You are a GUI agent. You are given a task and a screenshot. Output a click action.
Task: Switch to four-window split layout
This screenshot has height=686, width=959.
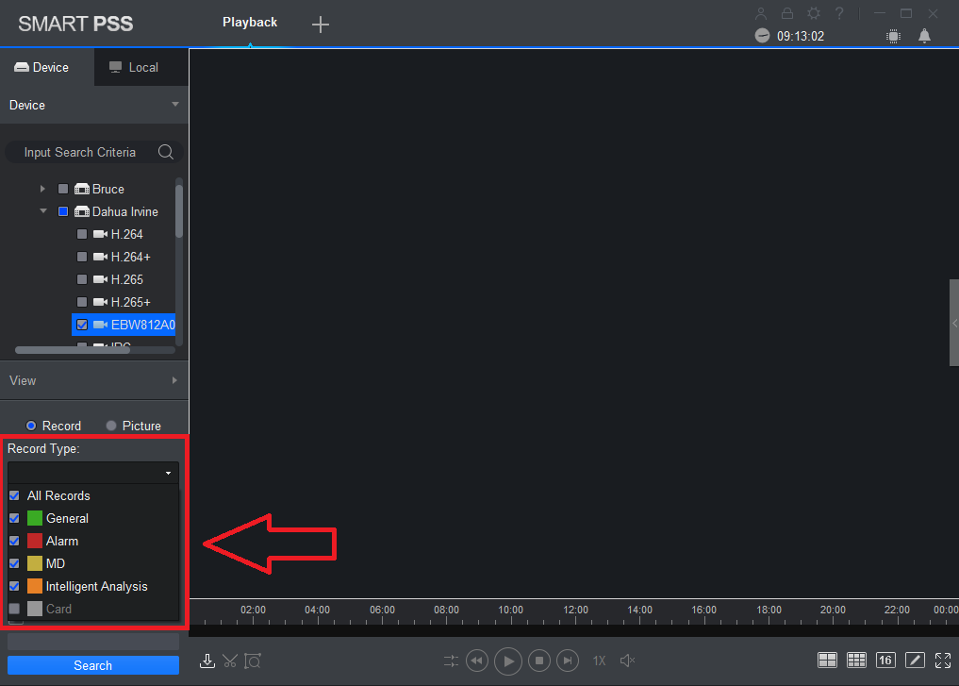pyautogui.click(x=828, y=661)
